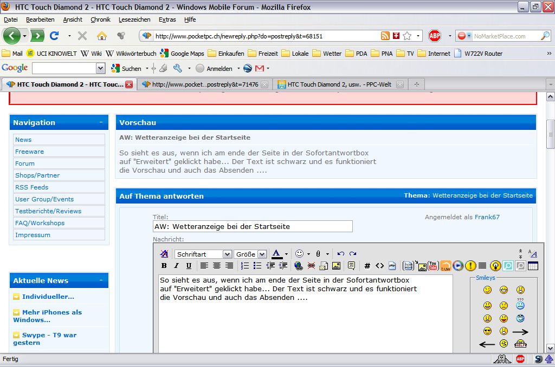Expand the attachment dropdown arrow
Screen dimensions: 555x367
point(327,254)
